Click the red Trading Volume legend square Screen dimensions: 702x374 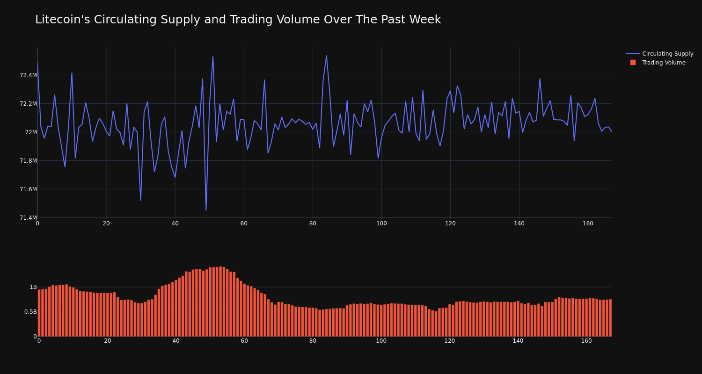click(633, 63)
